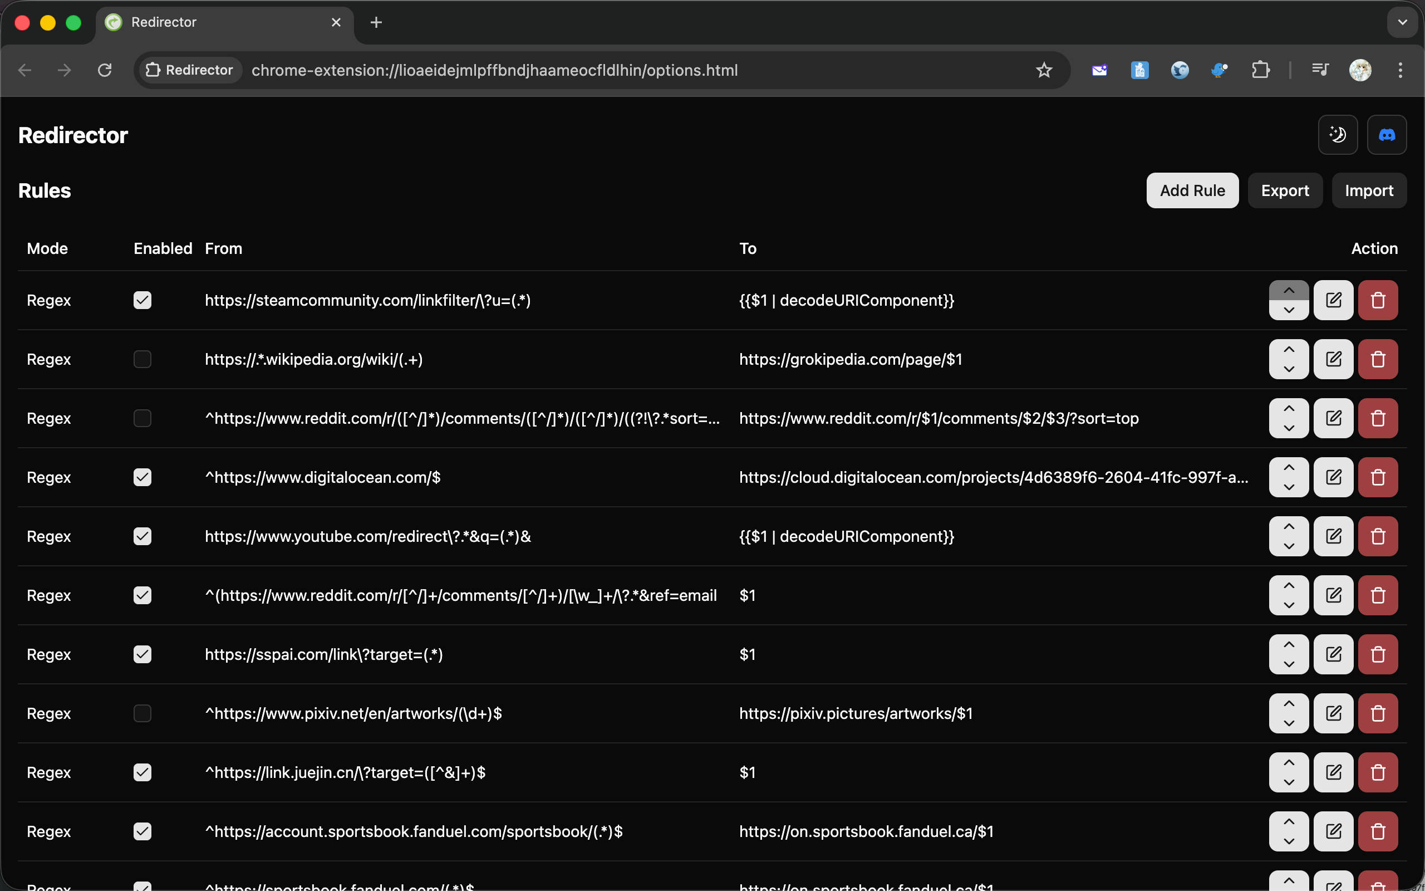This screenshot has height=891, width=1425.
Task: Enable the pixiv.net rule checkbox
Action: pyautogui.click(x=142, y=713)
